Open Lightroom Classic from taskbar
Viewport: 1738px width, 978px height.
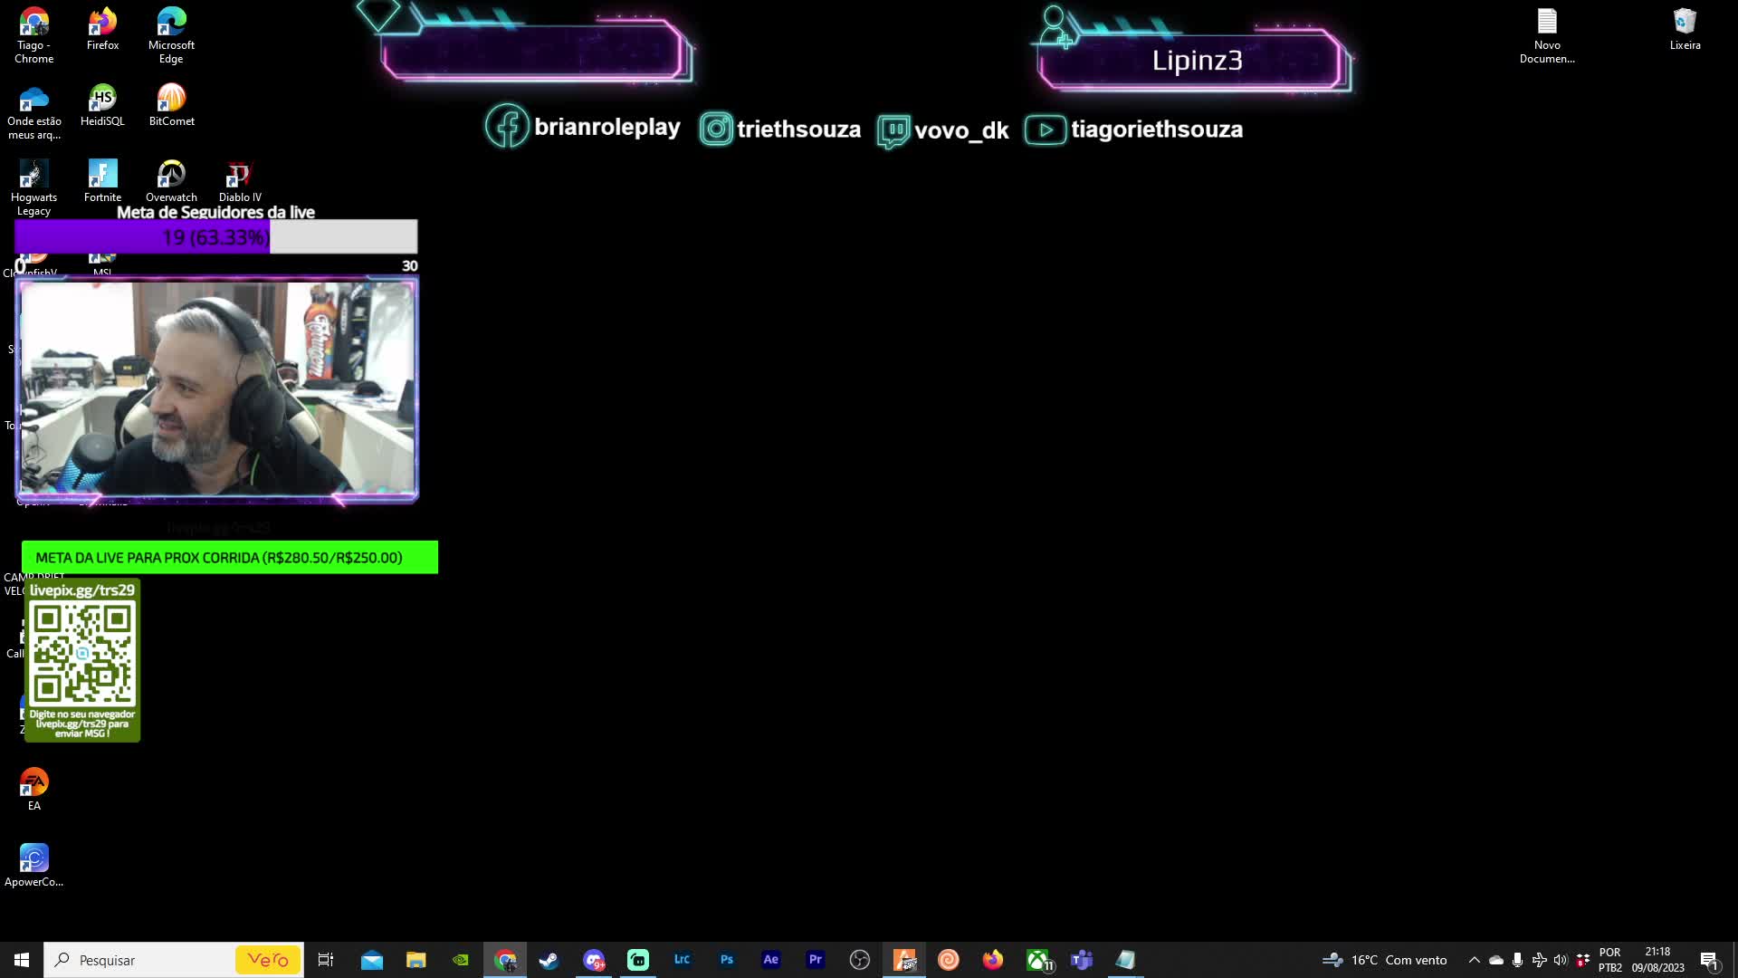[682, 960]
